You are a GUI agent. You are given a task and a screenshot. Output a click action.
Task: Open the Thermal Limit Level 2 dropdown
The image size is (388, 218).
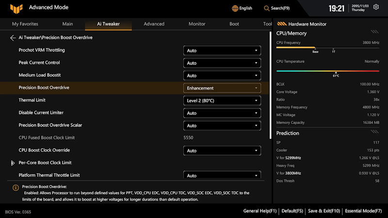(x=222, y=101)
